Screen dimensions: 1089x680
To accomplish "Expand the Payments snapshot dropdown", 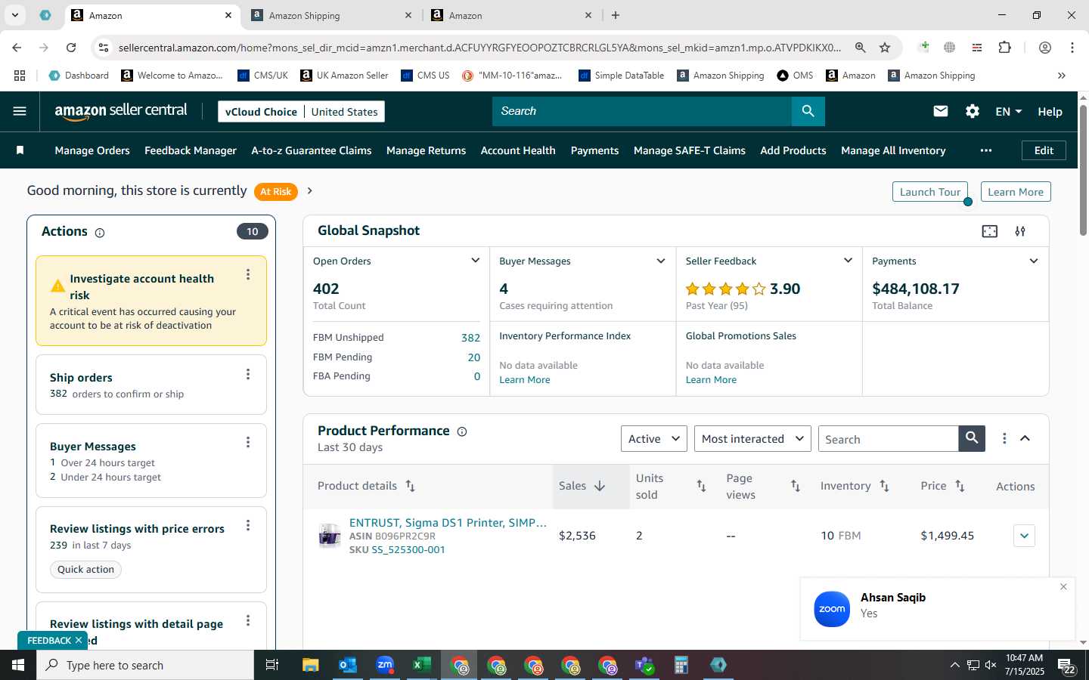I will click(1034, 261).
